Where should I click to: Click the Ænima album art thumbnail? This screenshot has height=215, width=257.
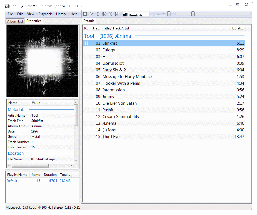pos(43,61)
